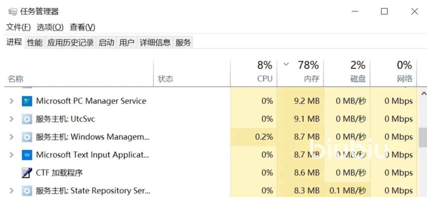Expand the 服务主机: UtcSvc process group

(x=12, y=119)
